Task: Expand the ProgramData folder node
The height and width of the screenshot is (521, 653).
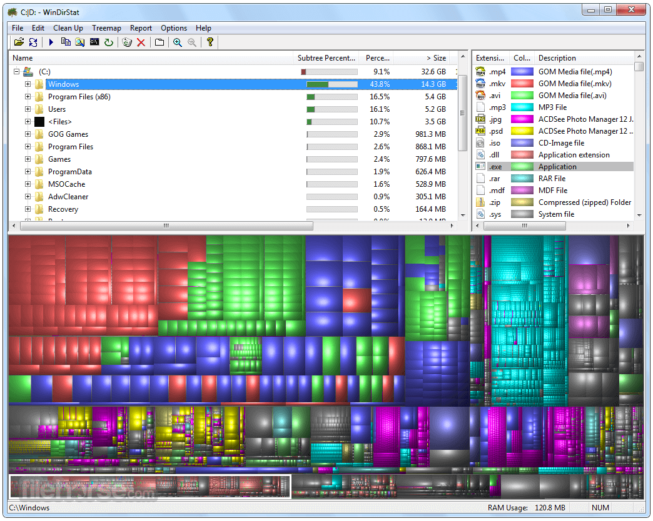Action: (x=28, y=171)
